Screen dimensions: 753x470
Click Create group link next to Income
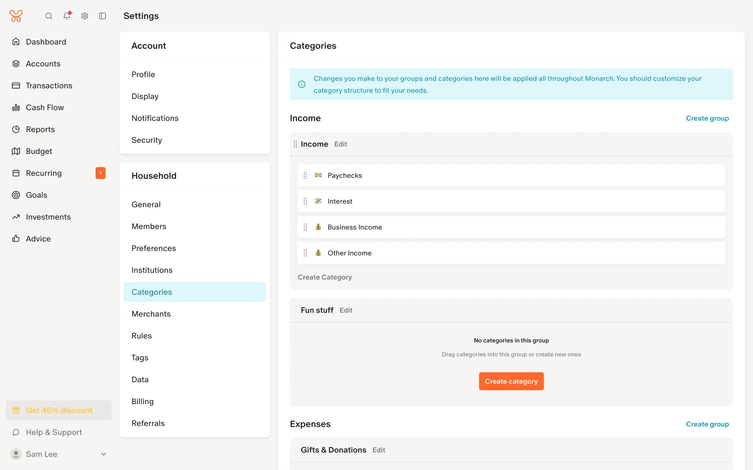pyautogui.click(x=707, y=118)
